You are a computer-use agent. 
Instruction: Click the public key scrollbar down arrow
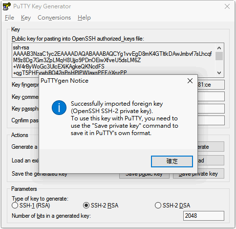tap(219, 73)
